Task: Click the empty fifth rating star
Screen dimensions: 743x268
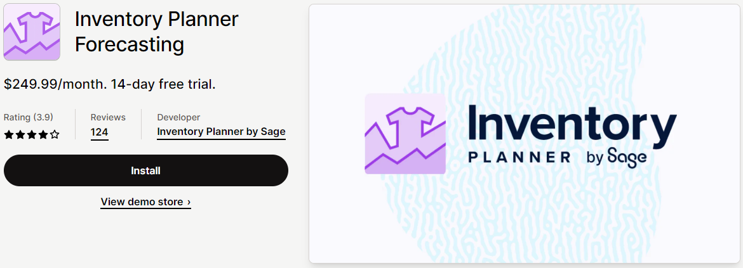Action: (55, 135)
